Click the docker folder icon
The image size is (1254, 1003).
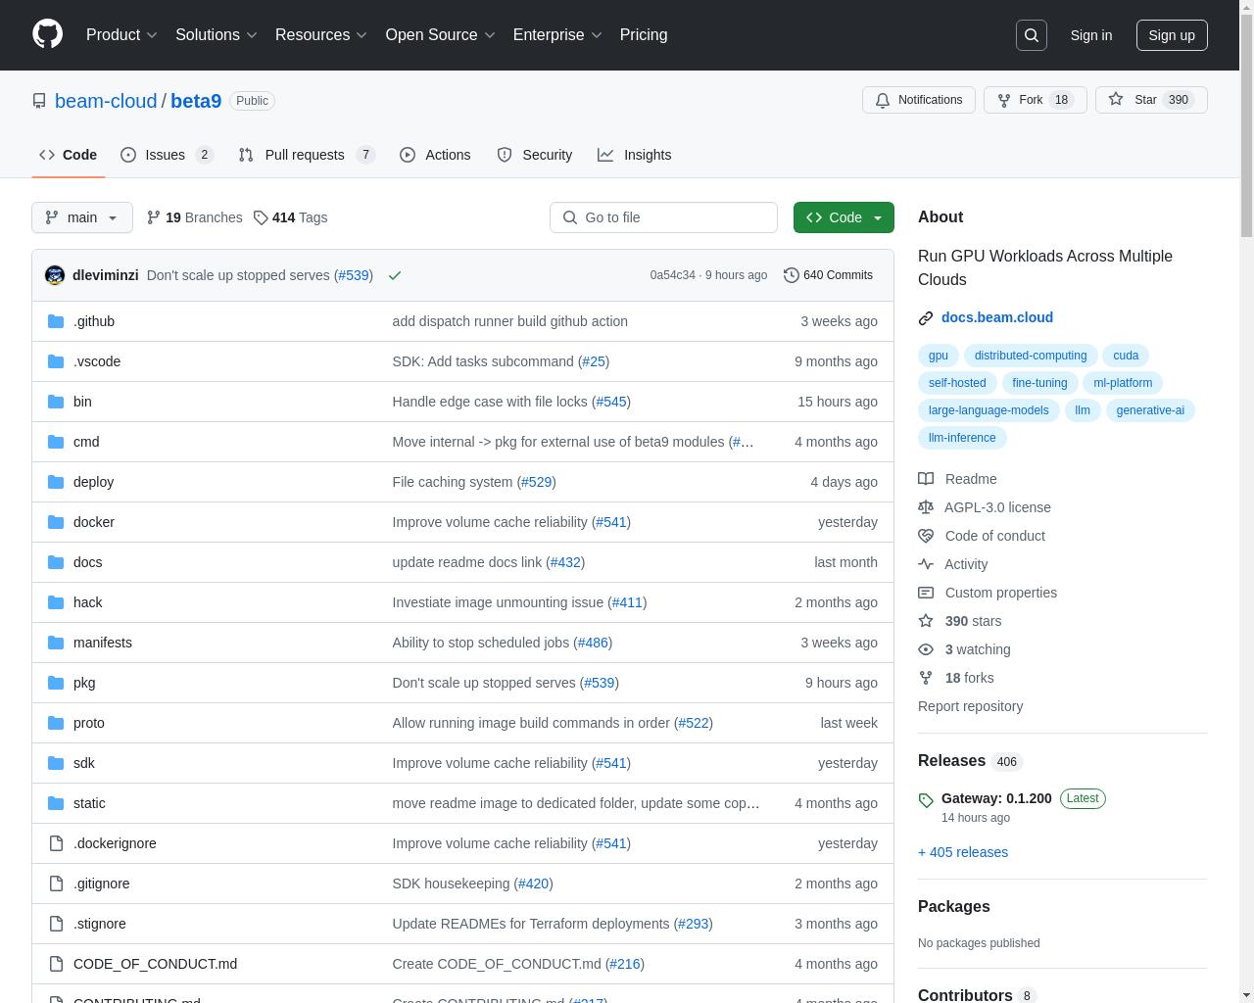click(56, 522)
